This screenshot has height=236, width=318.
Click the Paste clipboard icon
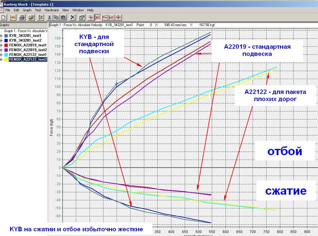coord(64,18)
